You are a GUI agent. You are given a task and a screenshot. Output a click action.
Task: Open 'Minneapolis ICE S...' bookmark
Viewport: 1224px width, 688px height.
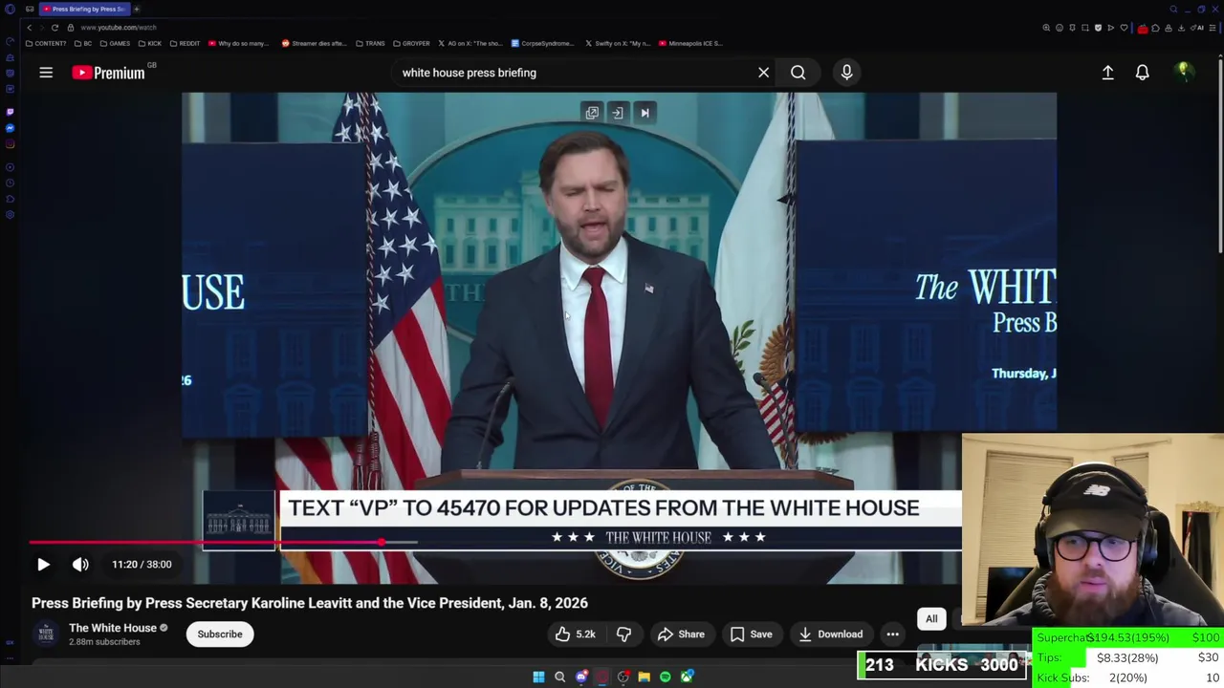point(690,43)
